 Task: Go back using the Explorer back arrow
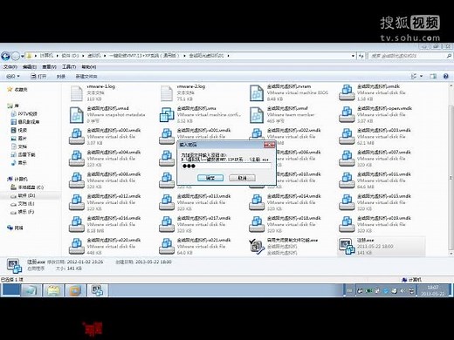point(6,56)
